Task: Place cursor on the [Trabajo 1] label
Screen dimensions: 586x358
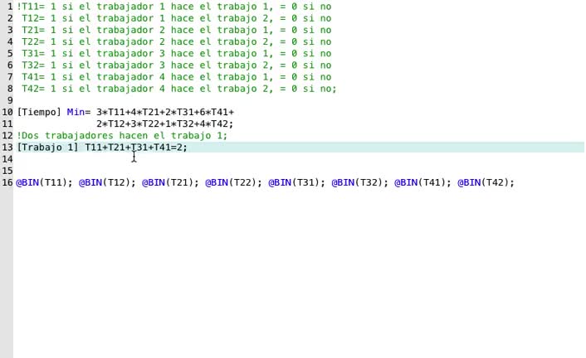Action: coord(47,148)
